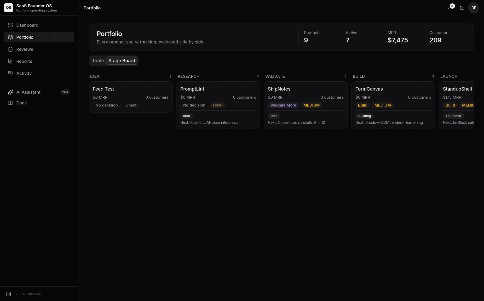Open the ShipNotes card
484x301 pixels.
(306, 105)
